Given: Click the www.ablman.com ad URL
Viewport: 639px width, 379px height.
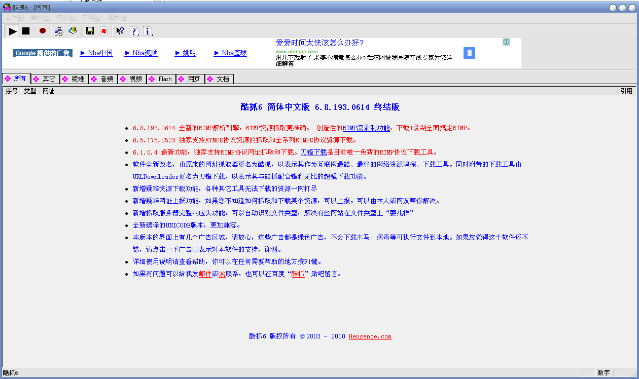Looking at the screenshot, I should pyautogui.click(x=297, y=51).
